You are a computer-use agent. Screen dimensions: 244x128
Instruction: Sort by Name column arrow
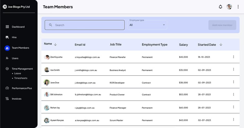[x=55, y=45]
